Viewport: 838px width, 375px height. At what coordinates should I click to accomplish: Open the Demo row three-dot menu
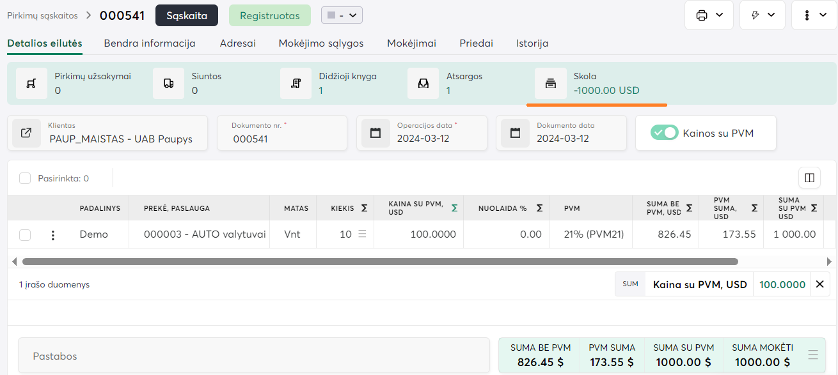point(53,235)
